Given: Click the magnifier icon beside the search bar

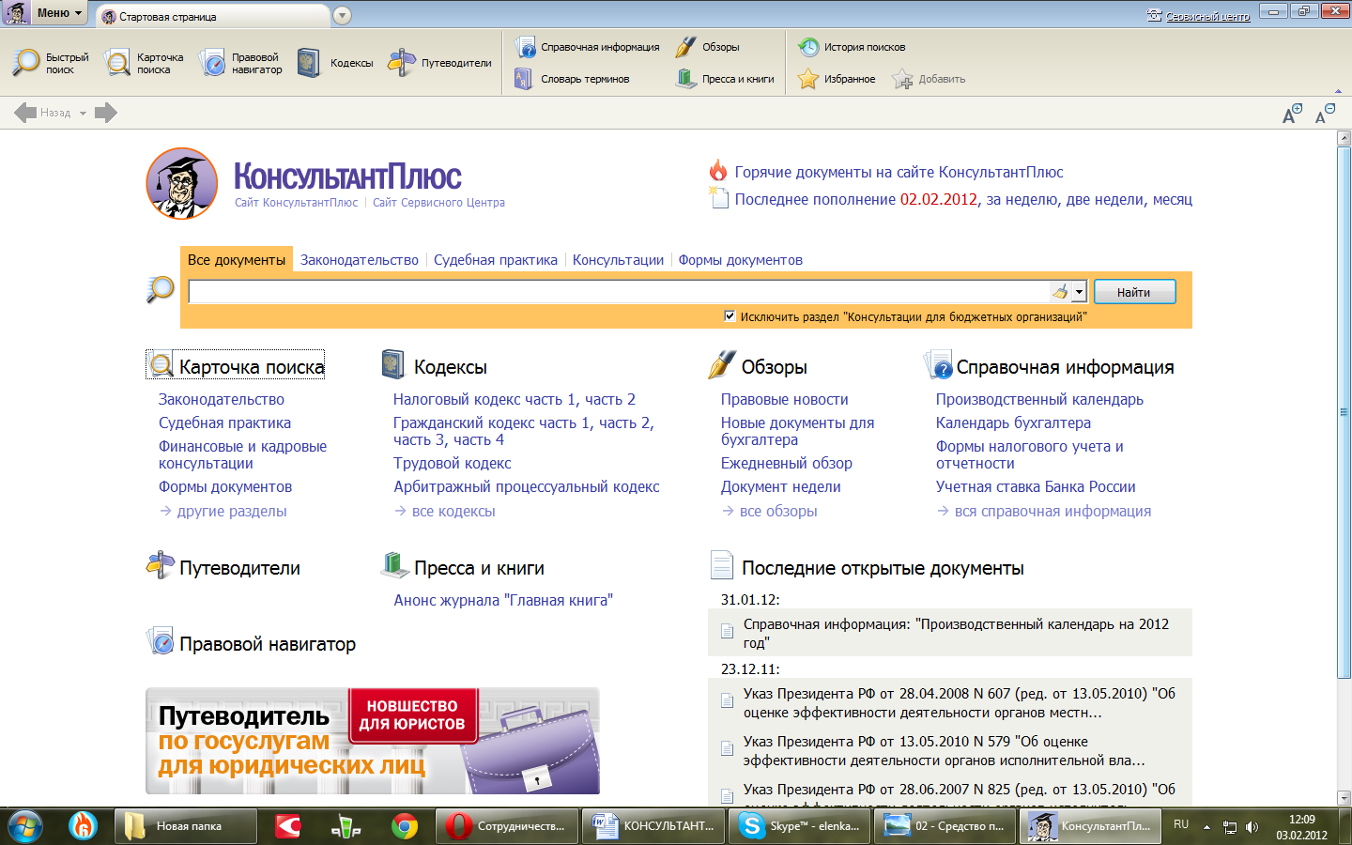Looking at the screenshot, I should point(161,289).
